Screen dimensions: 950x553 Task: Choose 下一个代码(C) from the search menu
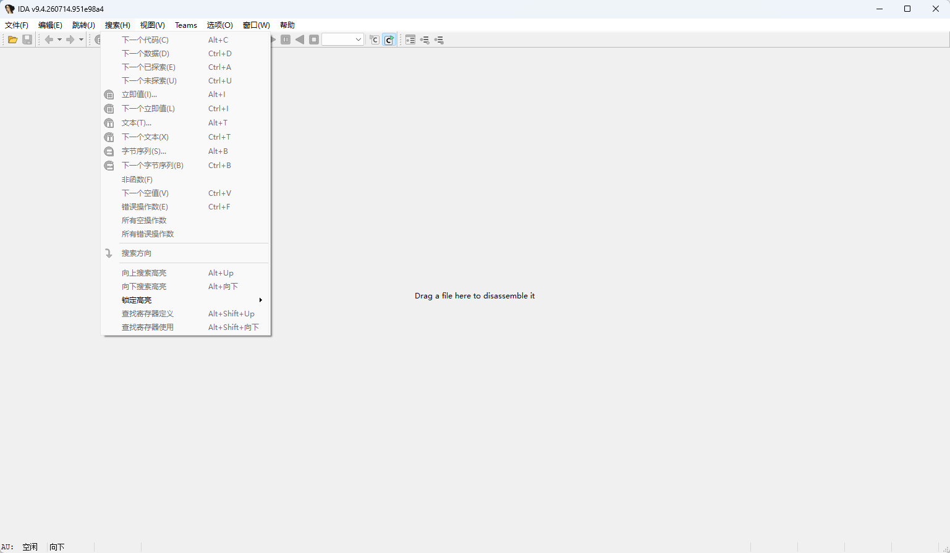click(x=186, y=40)
